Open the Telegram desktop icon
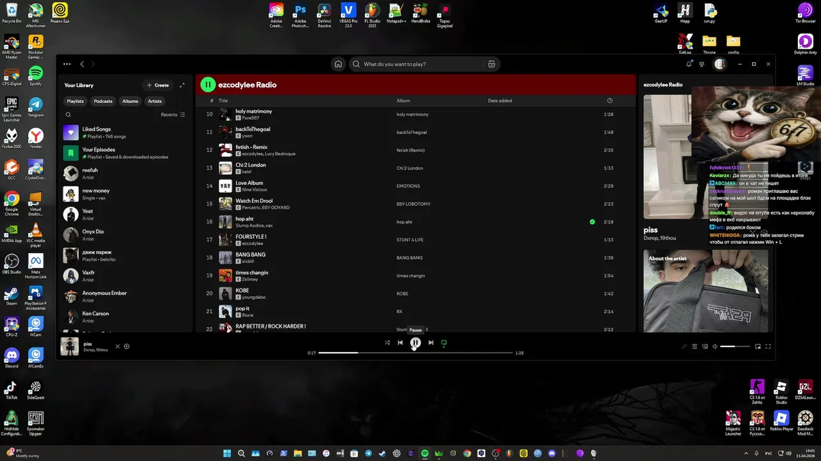The width and height of the screenshot is (821, 461). pyautogui.click(x=35, y=108)
